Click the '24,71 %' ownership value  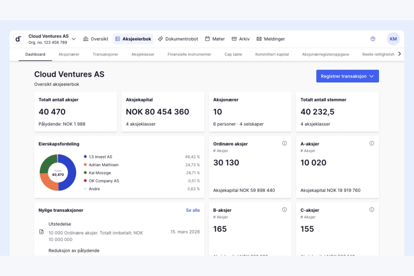click(193, 173)
